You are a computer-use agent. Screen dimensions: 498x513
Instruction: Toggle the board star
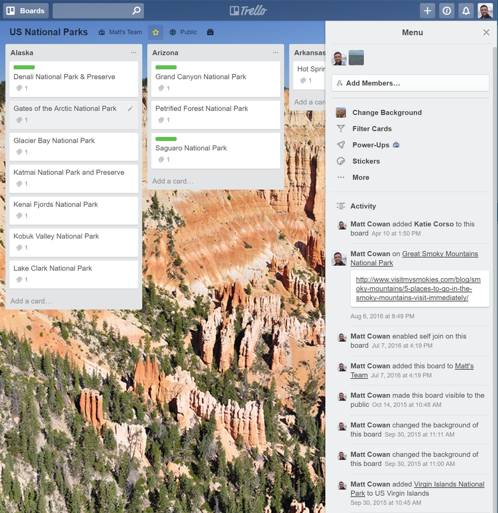click(x=156, y=32)
